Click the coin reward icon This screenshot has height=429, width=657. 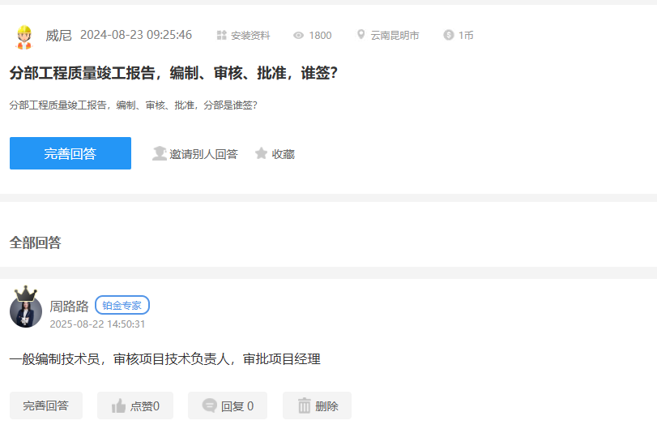tap(448, 35)
